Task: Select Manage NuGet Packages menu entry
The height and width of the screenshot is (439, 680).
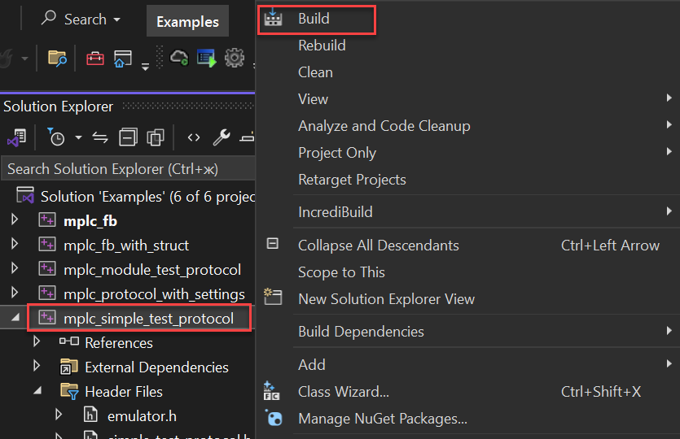Action: click(382, 419)
